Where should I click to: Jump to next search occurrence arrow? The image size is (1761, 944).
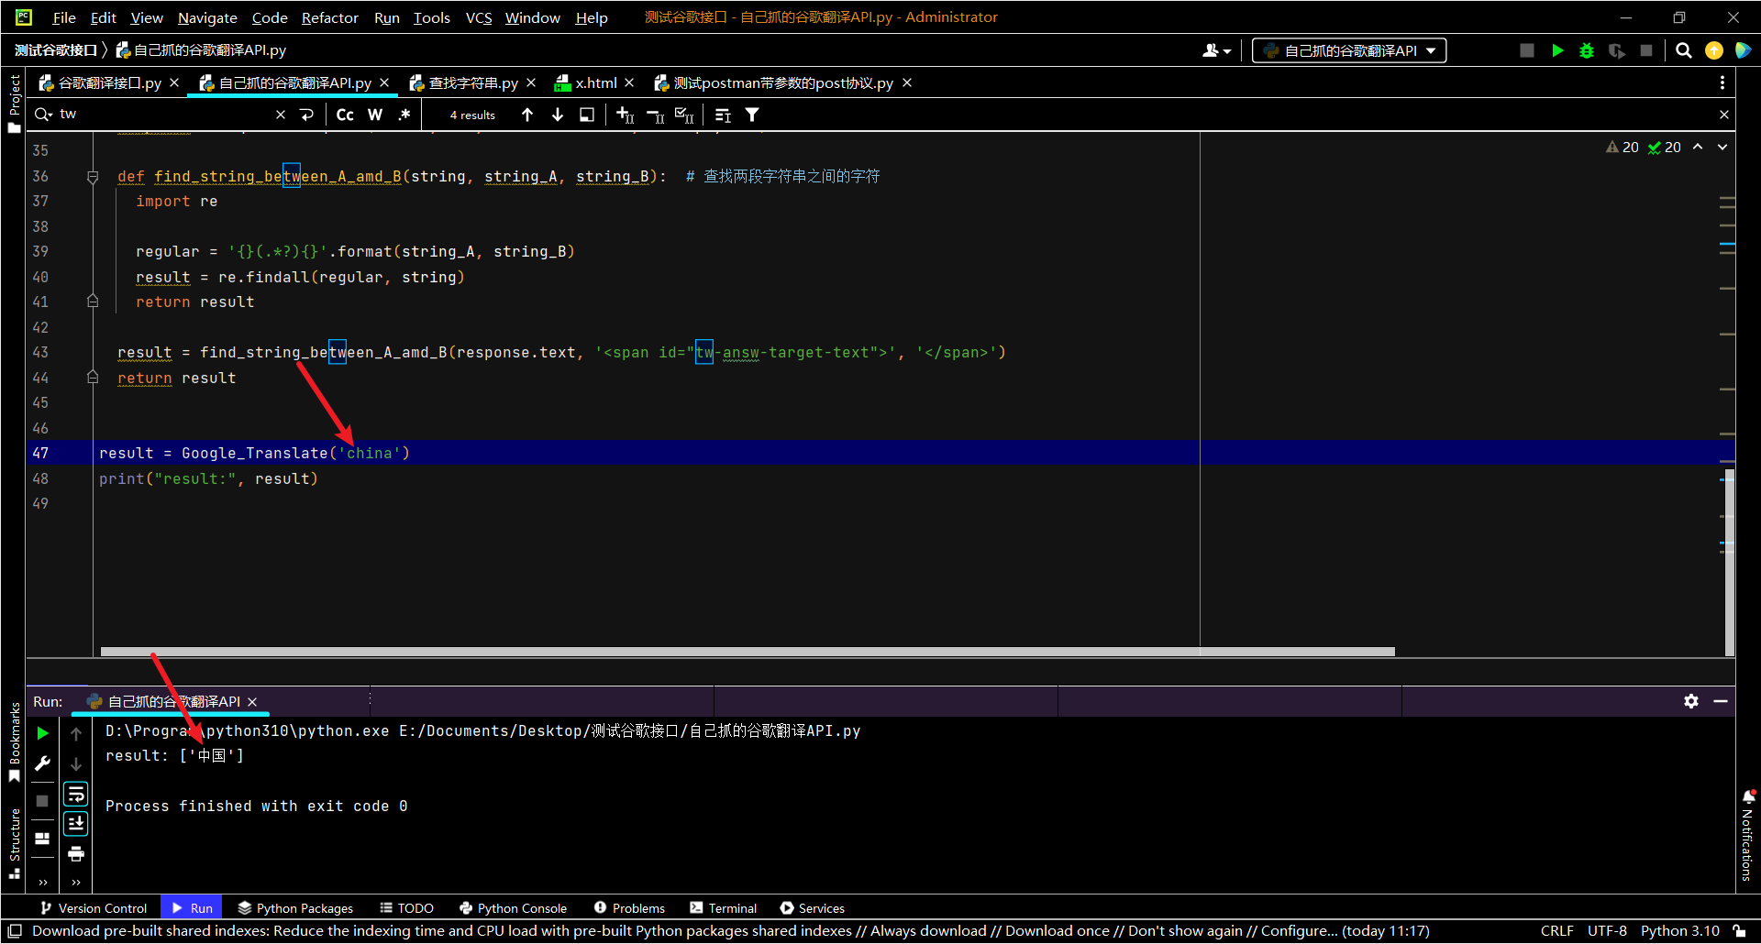(558, 115)
